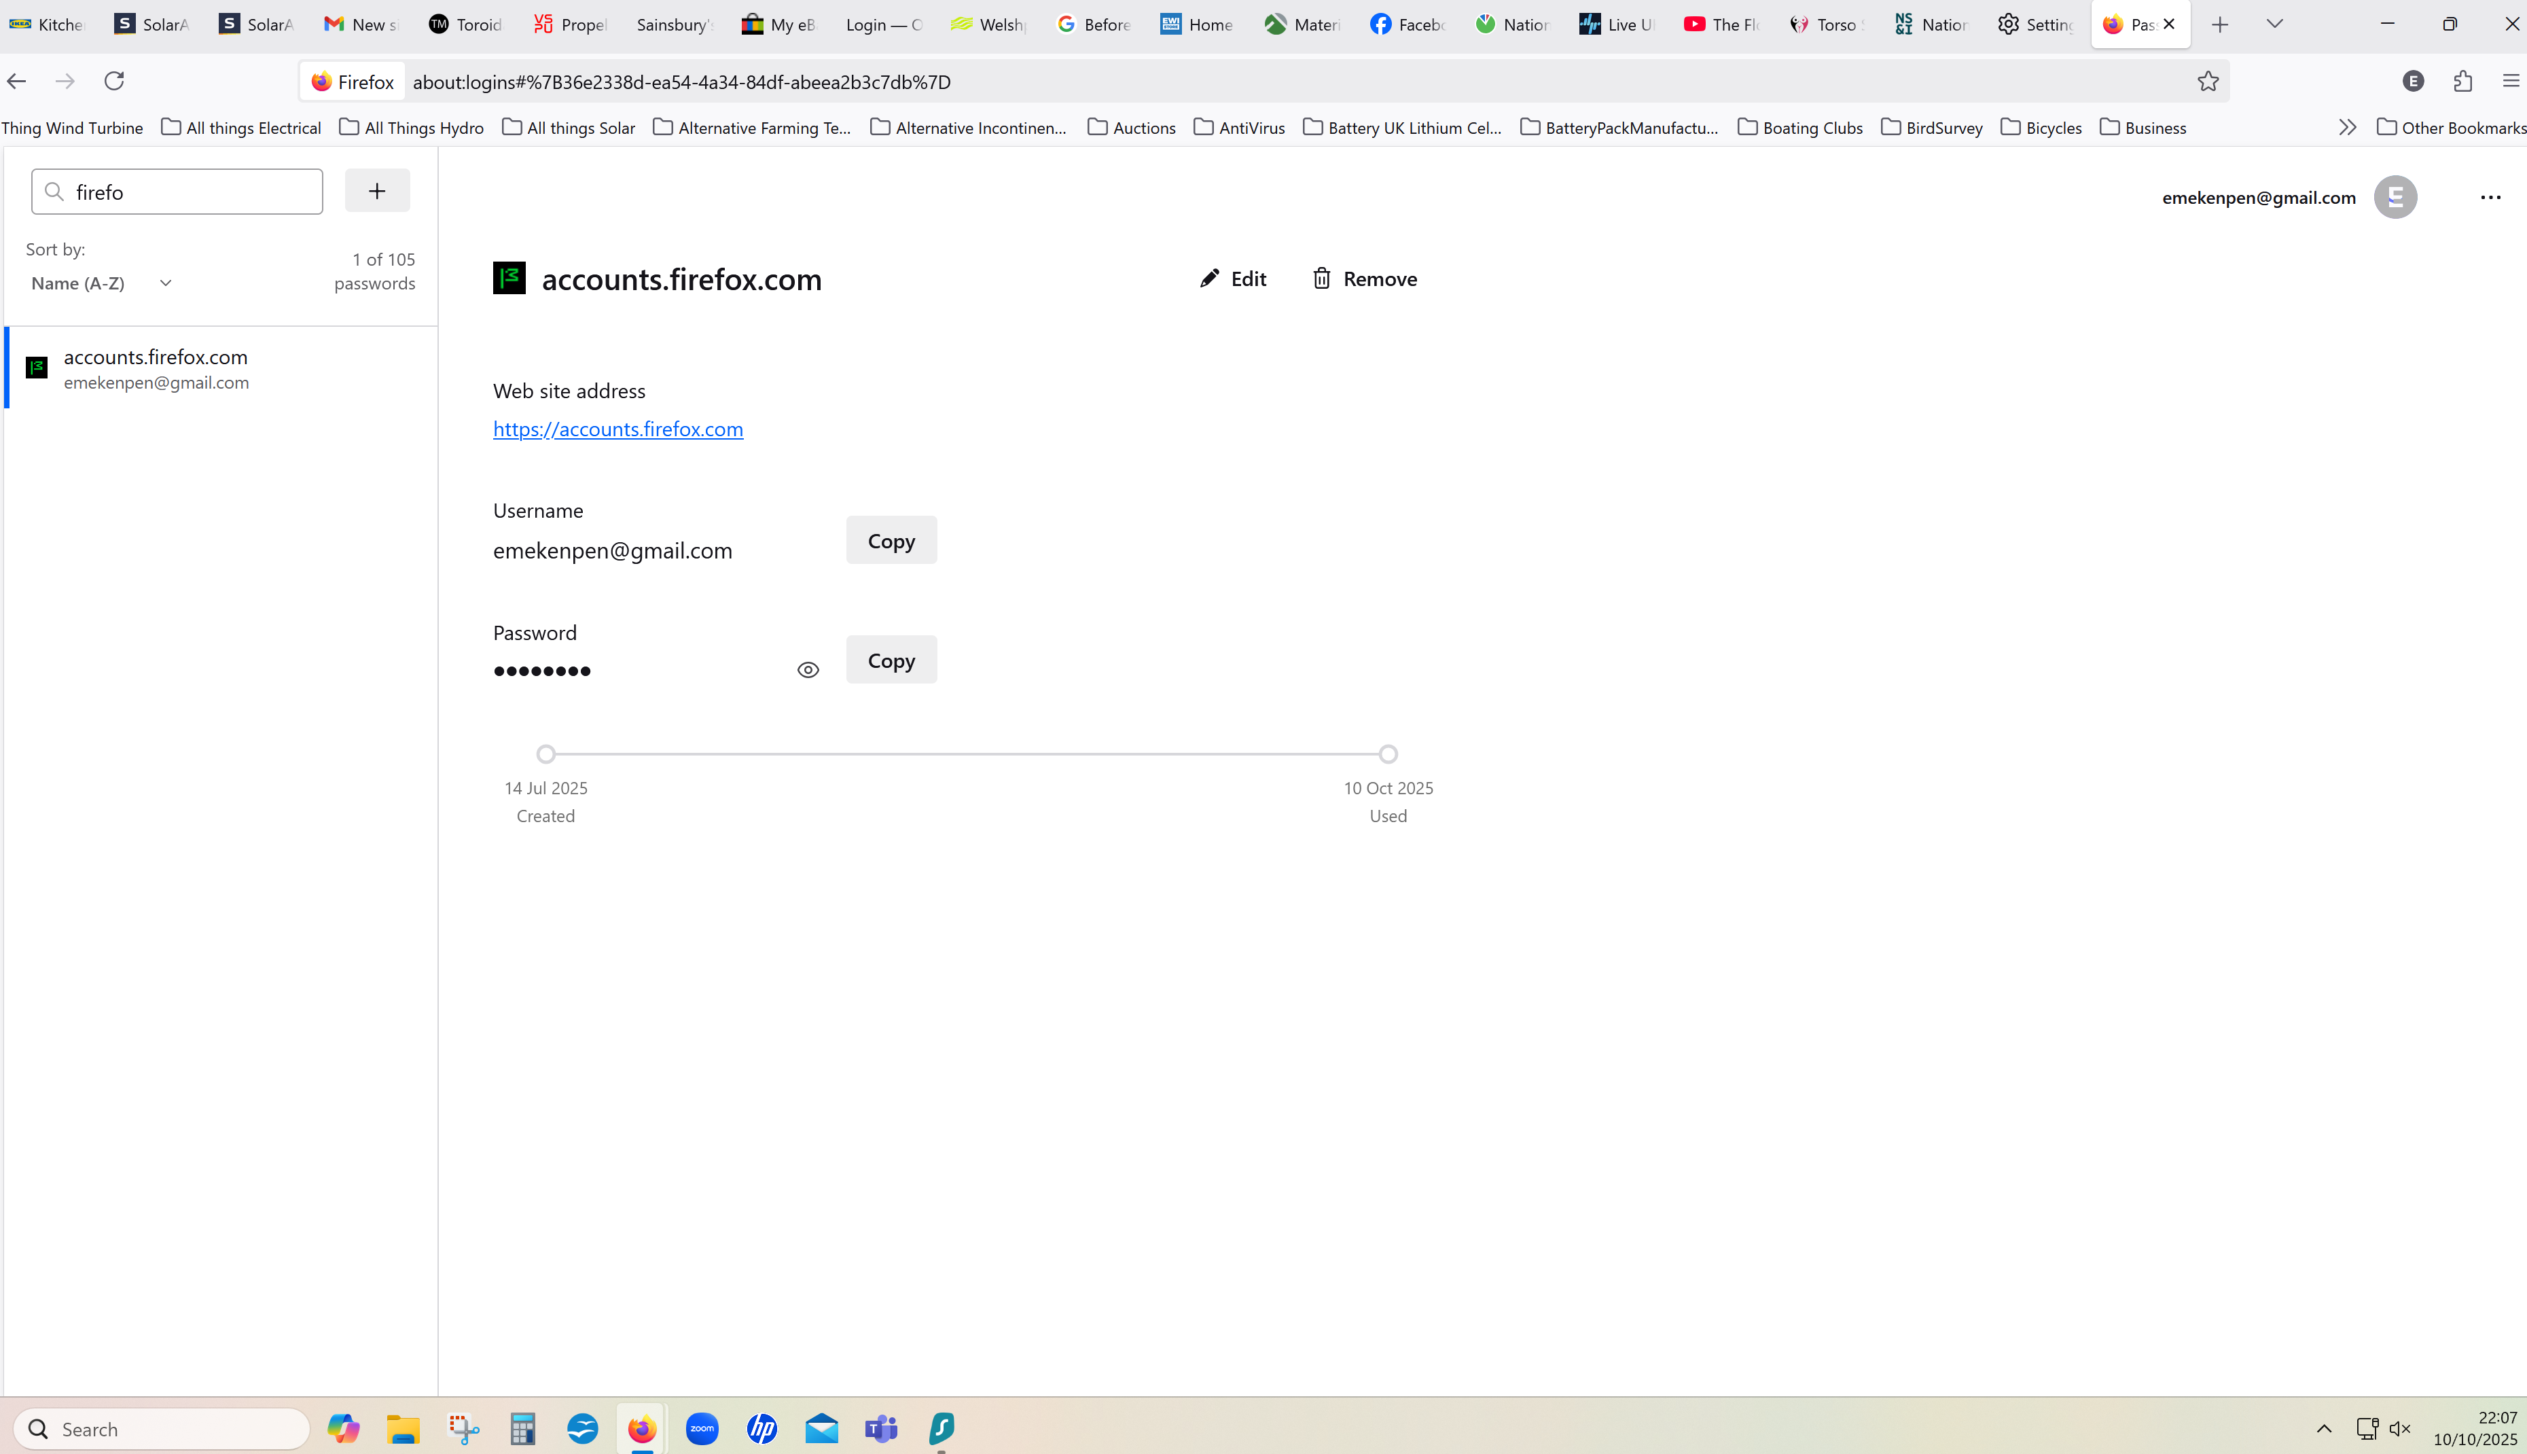Open the E profile toolbar icon
Screen dimensions: 2527x1454
(x=2412, y=82)
